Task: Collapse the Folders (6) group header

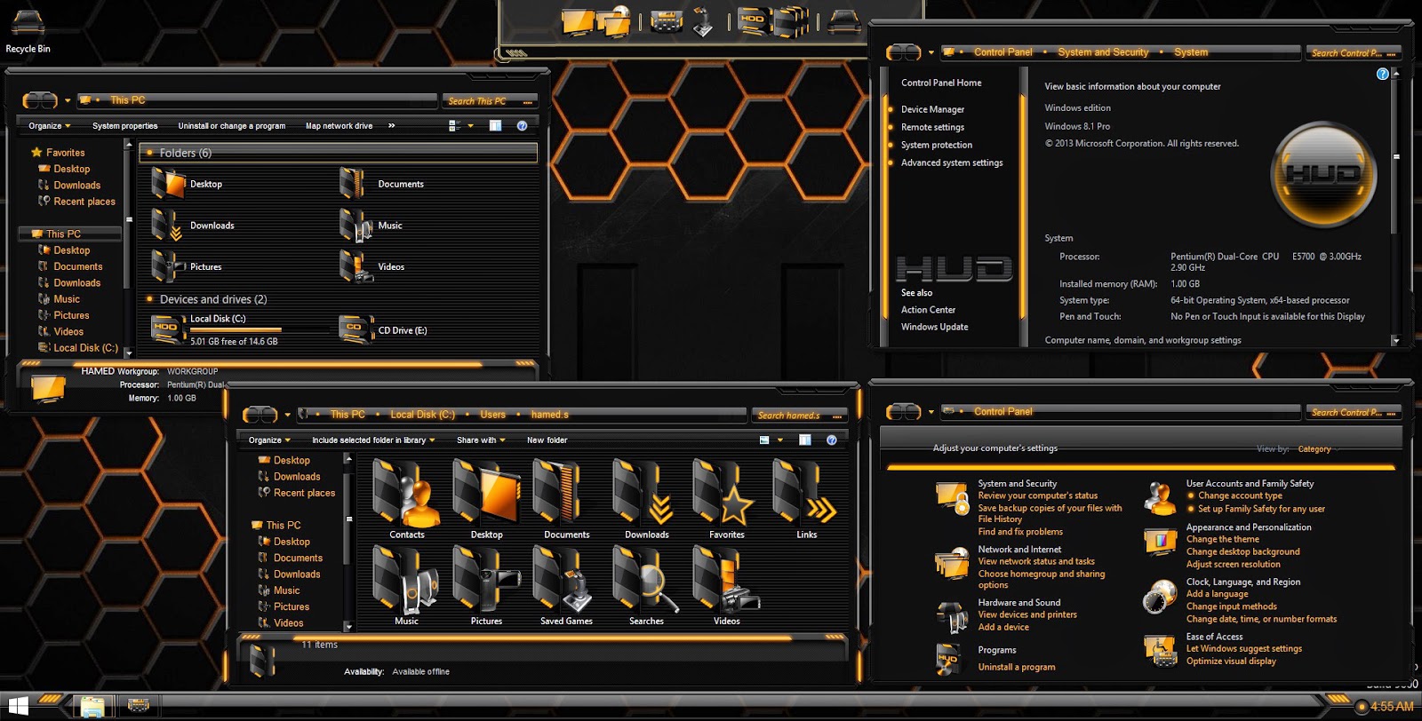Action: click(338, 153)
